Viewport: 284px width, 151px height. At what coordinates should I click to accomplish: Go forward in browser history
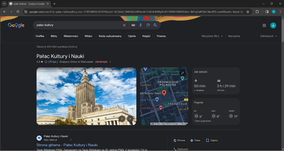coord(11,11)
